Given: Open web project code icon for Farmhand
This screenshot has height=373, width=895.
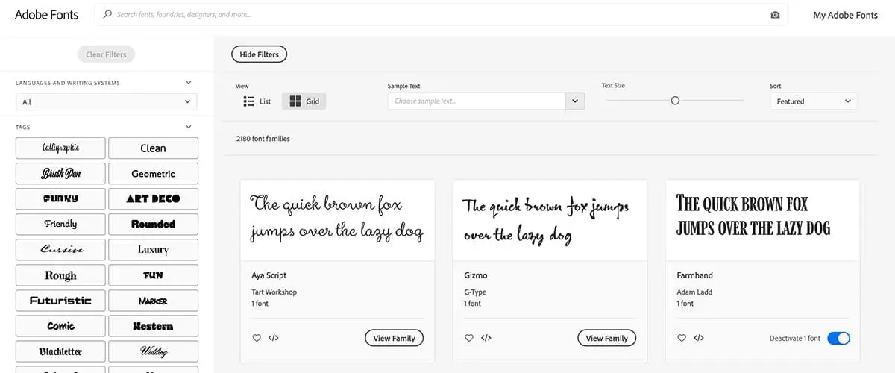Looking at the screenshot, I should pos(699,338).
